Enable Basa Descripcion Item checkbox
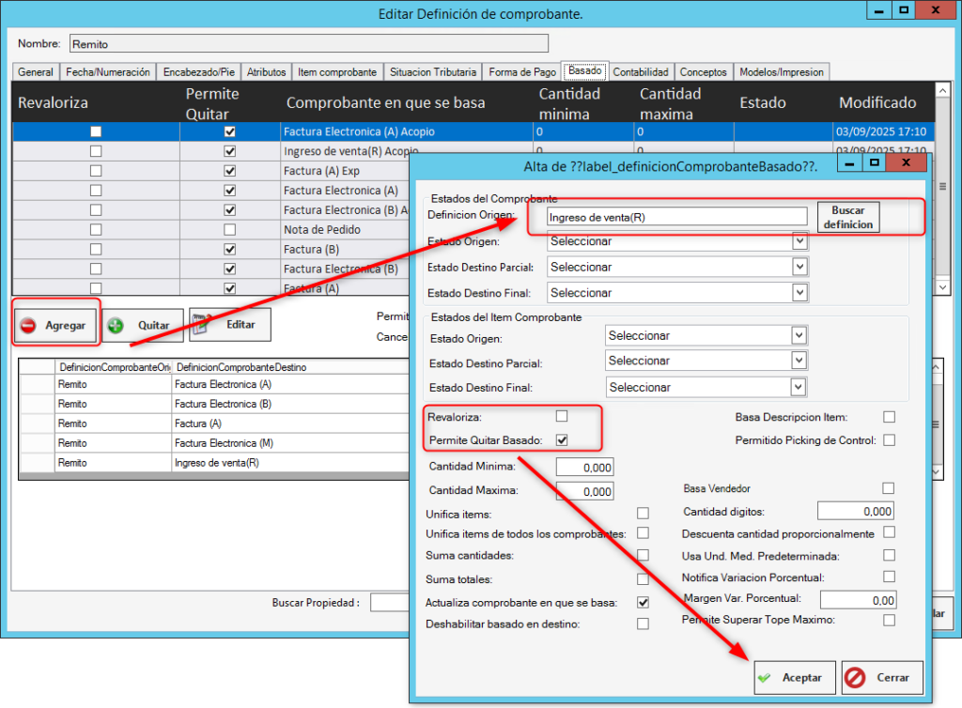This screenshot has width=962, height=708. coord(889,417)
